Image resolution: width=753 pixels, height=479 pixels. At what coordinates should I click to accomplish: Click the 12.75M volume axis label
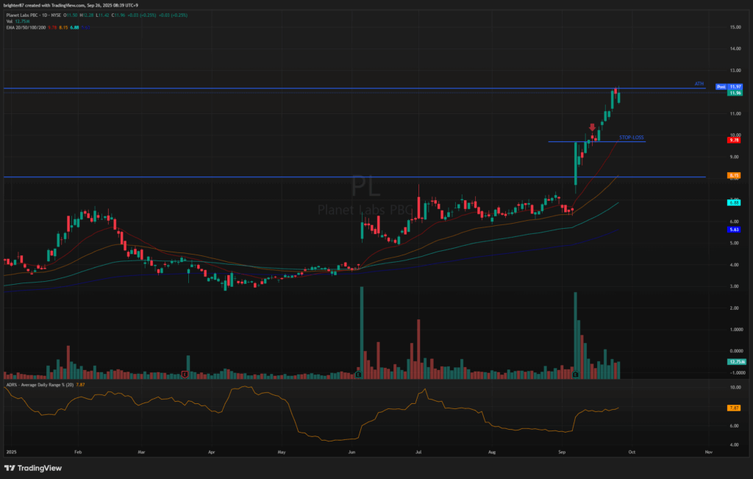(737, 362)
